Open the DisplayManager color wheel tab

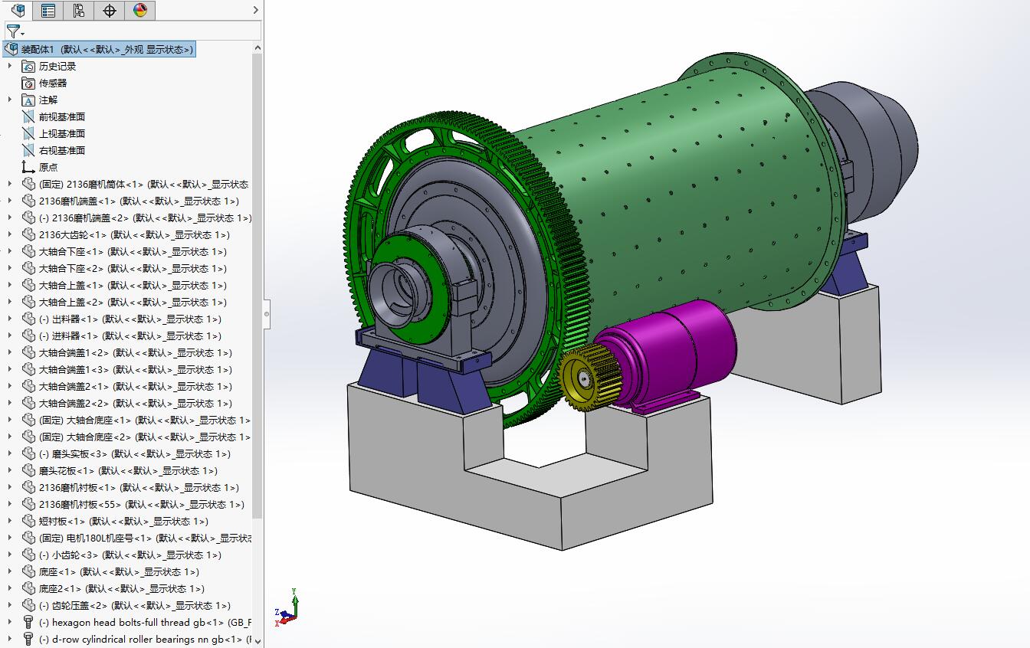[x=139, y=10]
